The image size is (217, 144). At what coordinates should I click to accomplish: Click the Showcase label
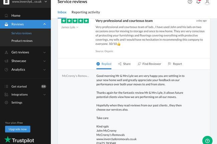click(x=19, y=61)
